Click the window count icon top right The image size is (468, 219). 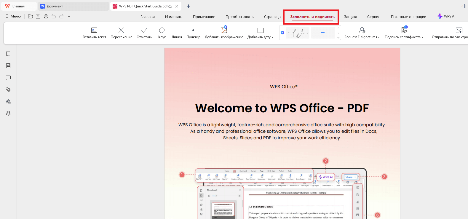point(463,6)
